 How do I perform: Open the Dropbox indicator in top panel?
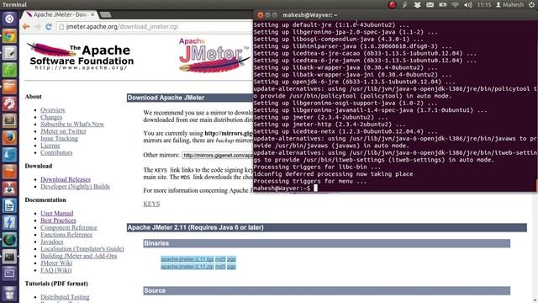tap(417, 5)
